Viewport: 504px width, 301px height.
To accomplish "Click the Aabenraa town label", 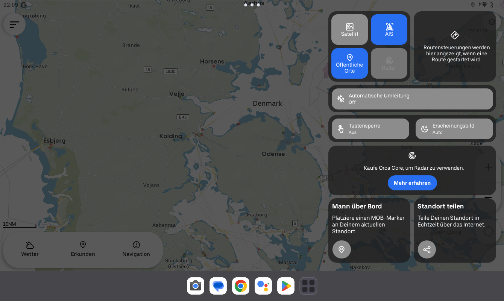I will point(164,225).
